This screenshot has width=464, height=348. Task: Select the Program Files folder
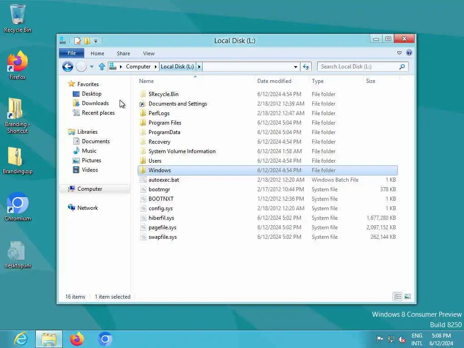(267, 122)
